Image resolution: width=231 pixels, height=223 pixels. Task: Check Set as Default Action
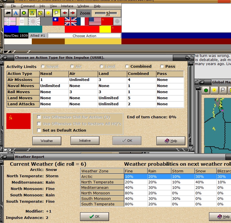coord(39,130)
